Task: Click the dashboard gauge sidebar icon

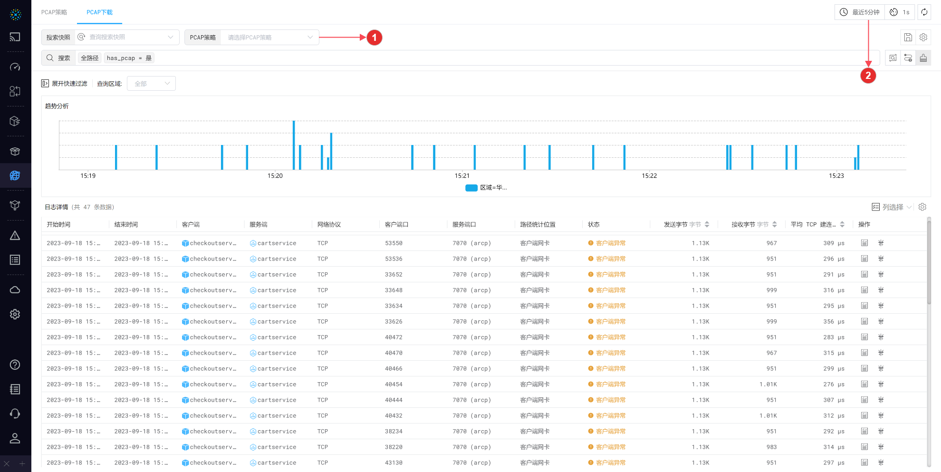Action: pos(15,67)
